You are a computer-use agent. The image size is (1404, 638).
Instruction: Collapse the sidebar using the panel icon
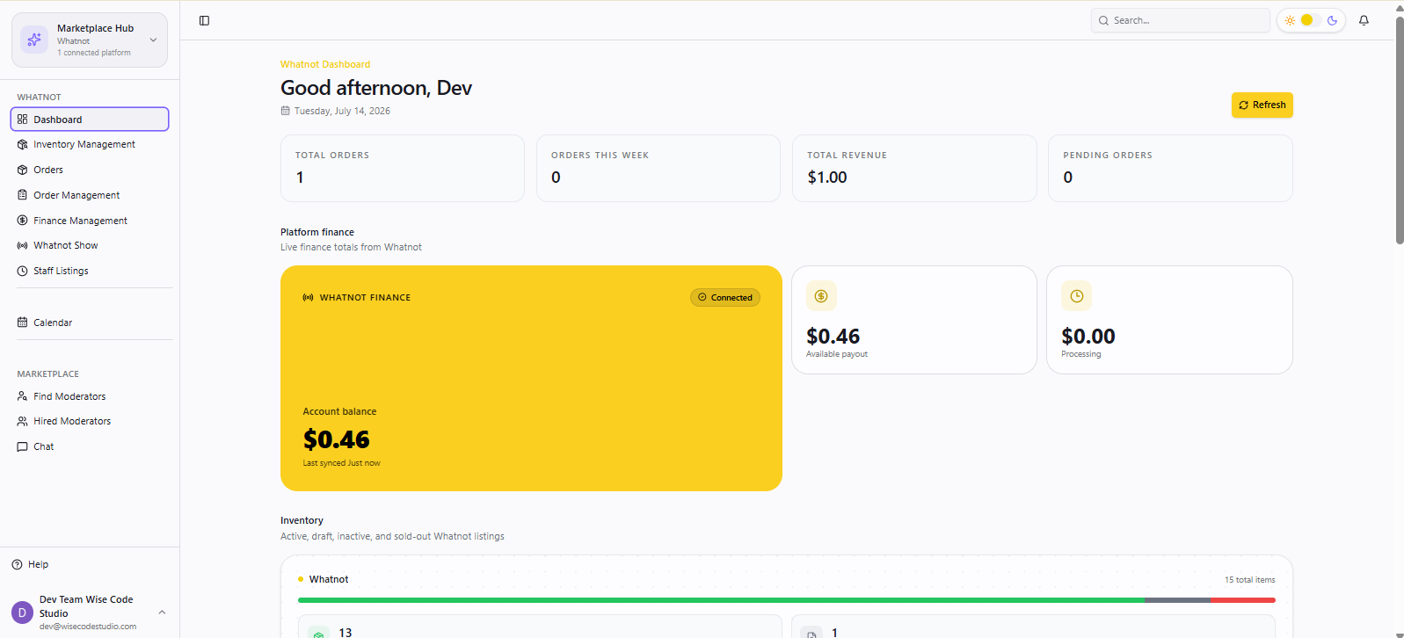click(x=204, y=20)
